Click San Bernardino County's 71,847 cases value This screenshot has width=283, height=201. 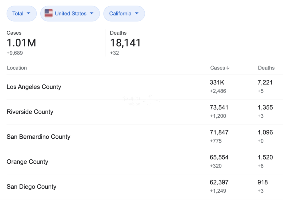click(219, 132)
